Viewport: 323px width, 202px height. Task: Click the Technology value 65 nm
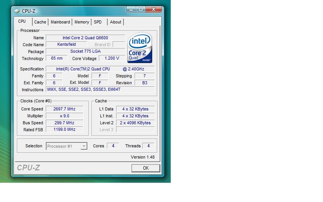tap(57, 58)
